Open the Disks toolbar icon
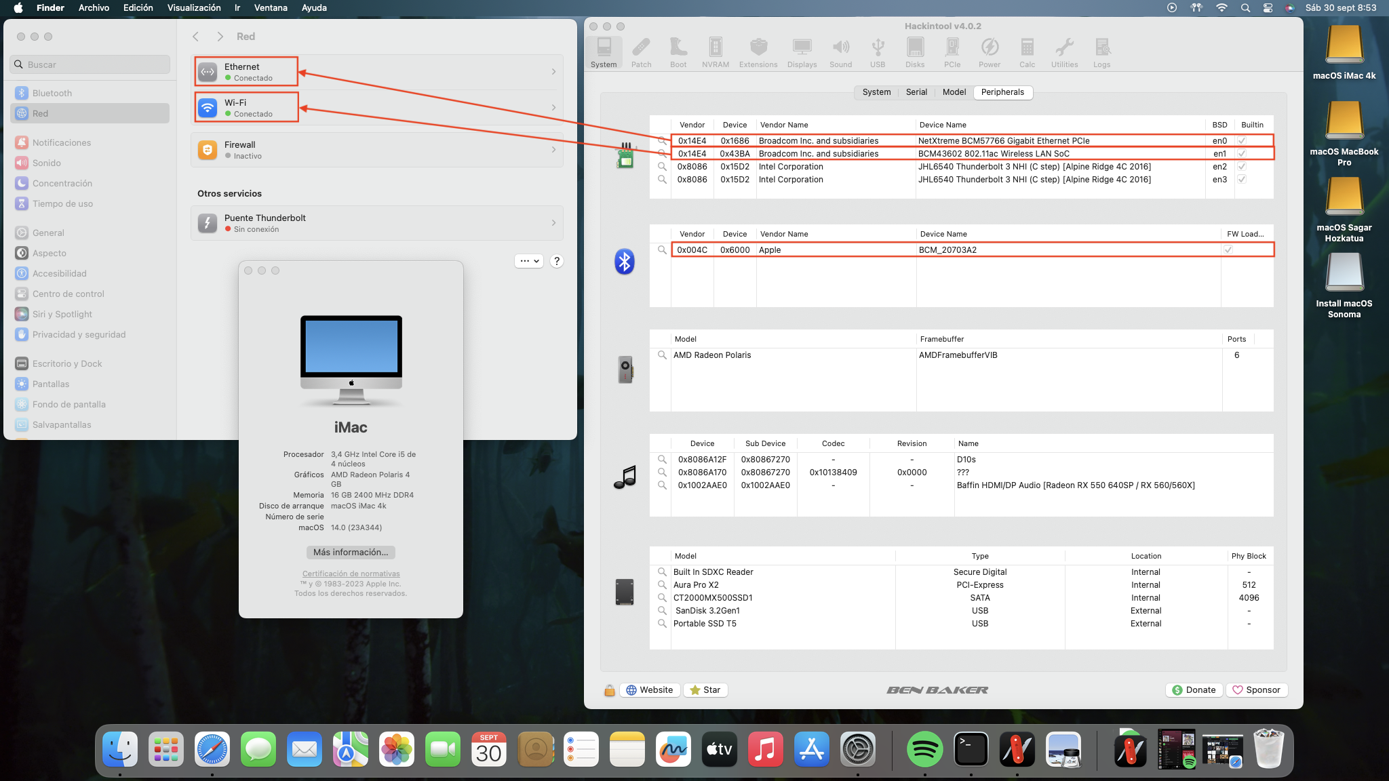Screen dimensions: 1389x781 pos(915,53)
